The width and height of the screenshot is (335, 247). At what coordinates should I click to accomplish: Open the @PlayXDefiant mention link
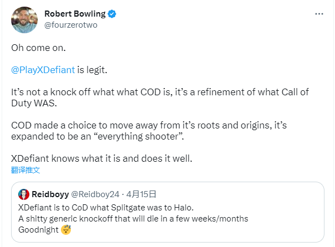[x=43, y=70]
